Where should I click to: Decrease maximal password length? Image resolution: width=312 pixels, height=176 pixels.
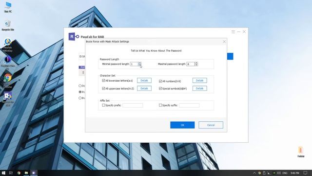(196, 65)
